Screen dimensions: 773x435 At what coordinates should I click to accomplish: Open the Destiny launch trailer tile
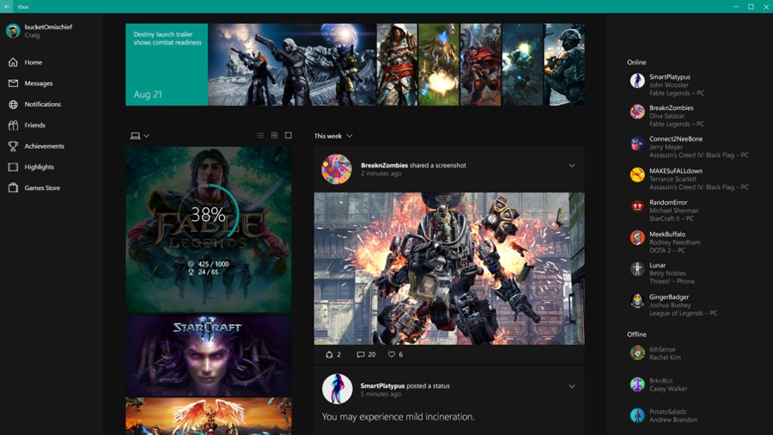[167, 64]
